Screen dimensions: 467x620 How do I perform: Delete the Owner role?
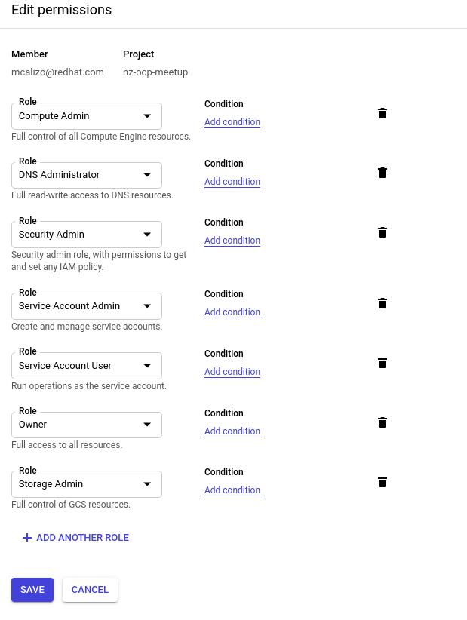point(383,422)
